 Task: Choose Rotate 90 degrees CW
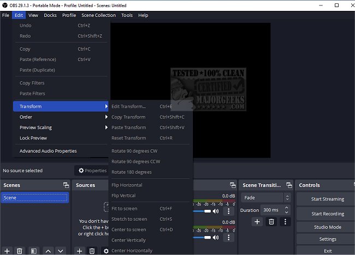(x=150, y=151)
